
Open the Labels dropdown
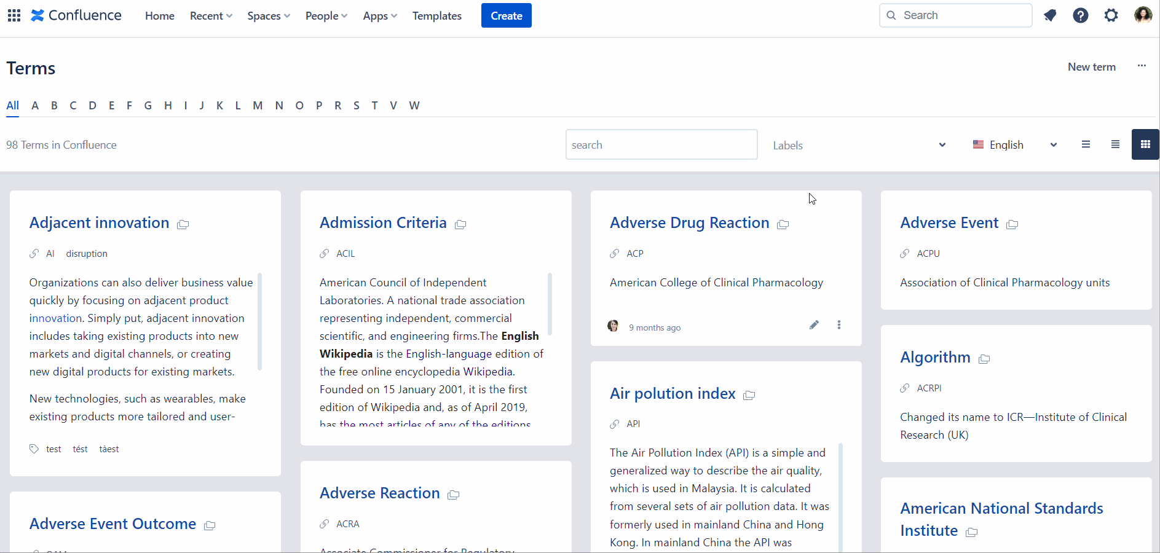tap(859, 145)
